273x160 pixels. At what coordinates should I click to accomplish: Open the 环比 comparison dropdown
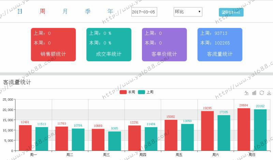188,12
